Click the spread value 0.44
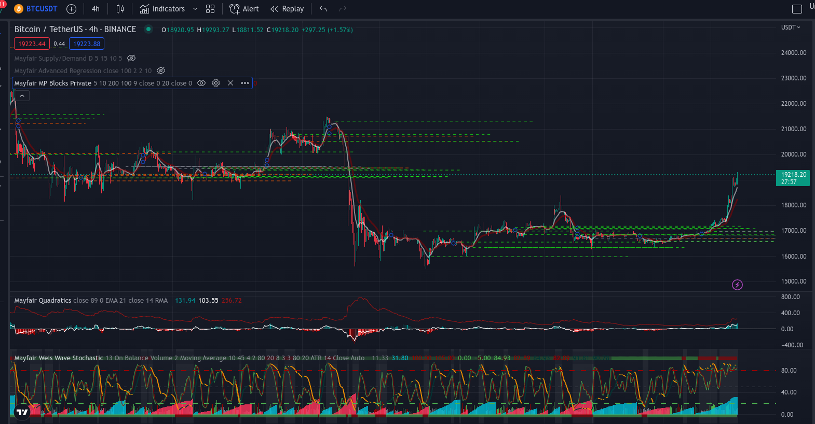The height and width of the screenshot is (424, 815). [59, 44]
